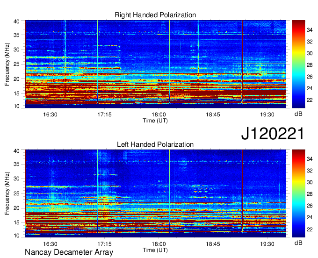The height and width of the screenshot is (258, 318).
Task: Click the 34 dB label on the top colorbar
Action: [x=310, y=30]
